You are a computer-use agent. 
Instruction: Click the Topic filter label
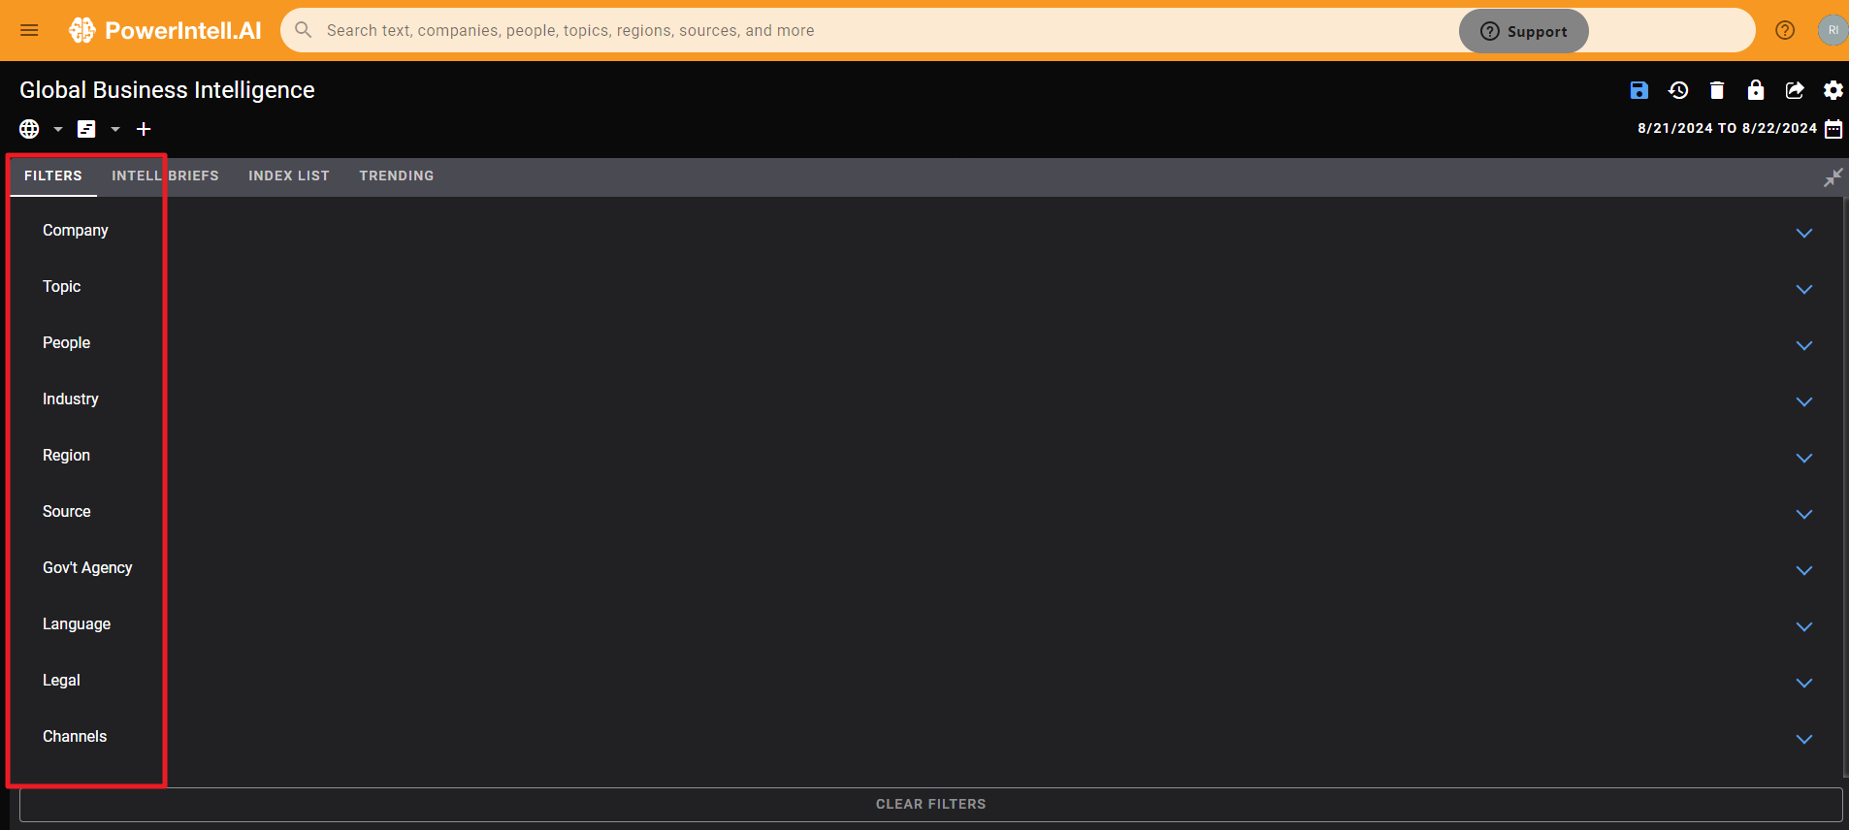[x=61, y=286]
